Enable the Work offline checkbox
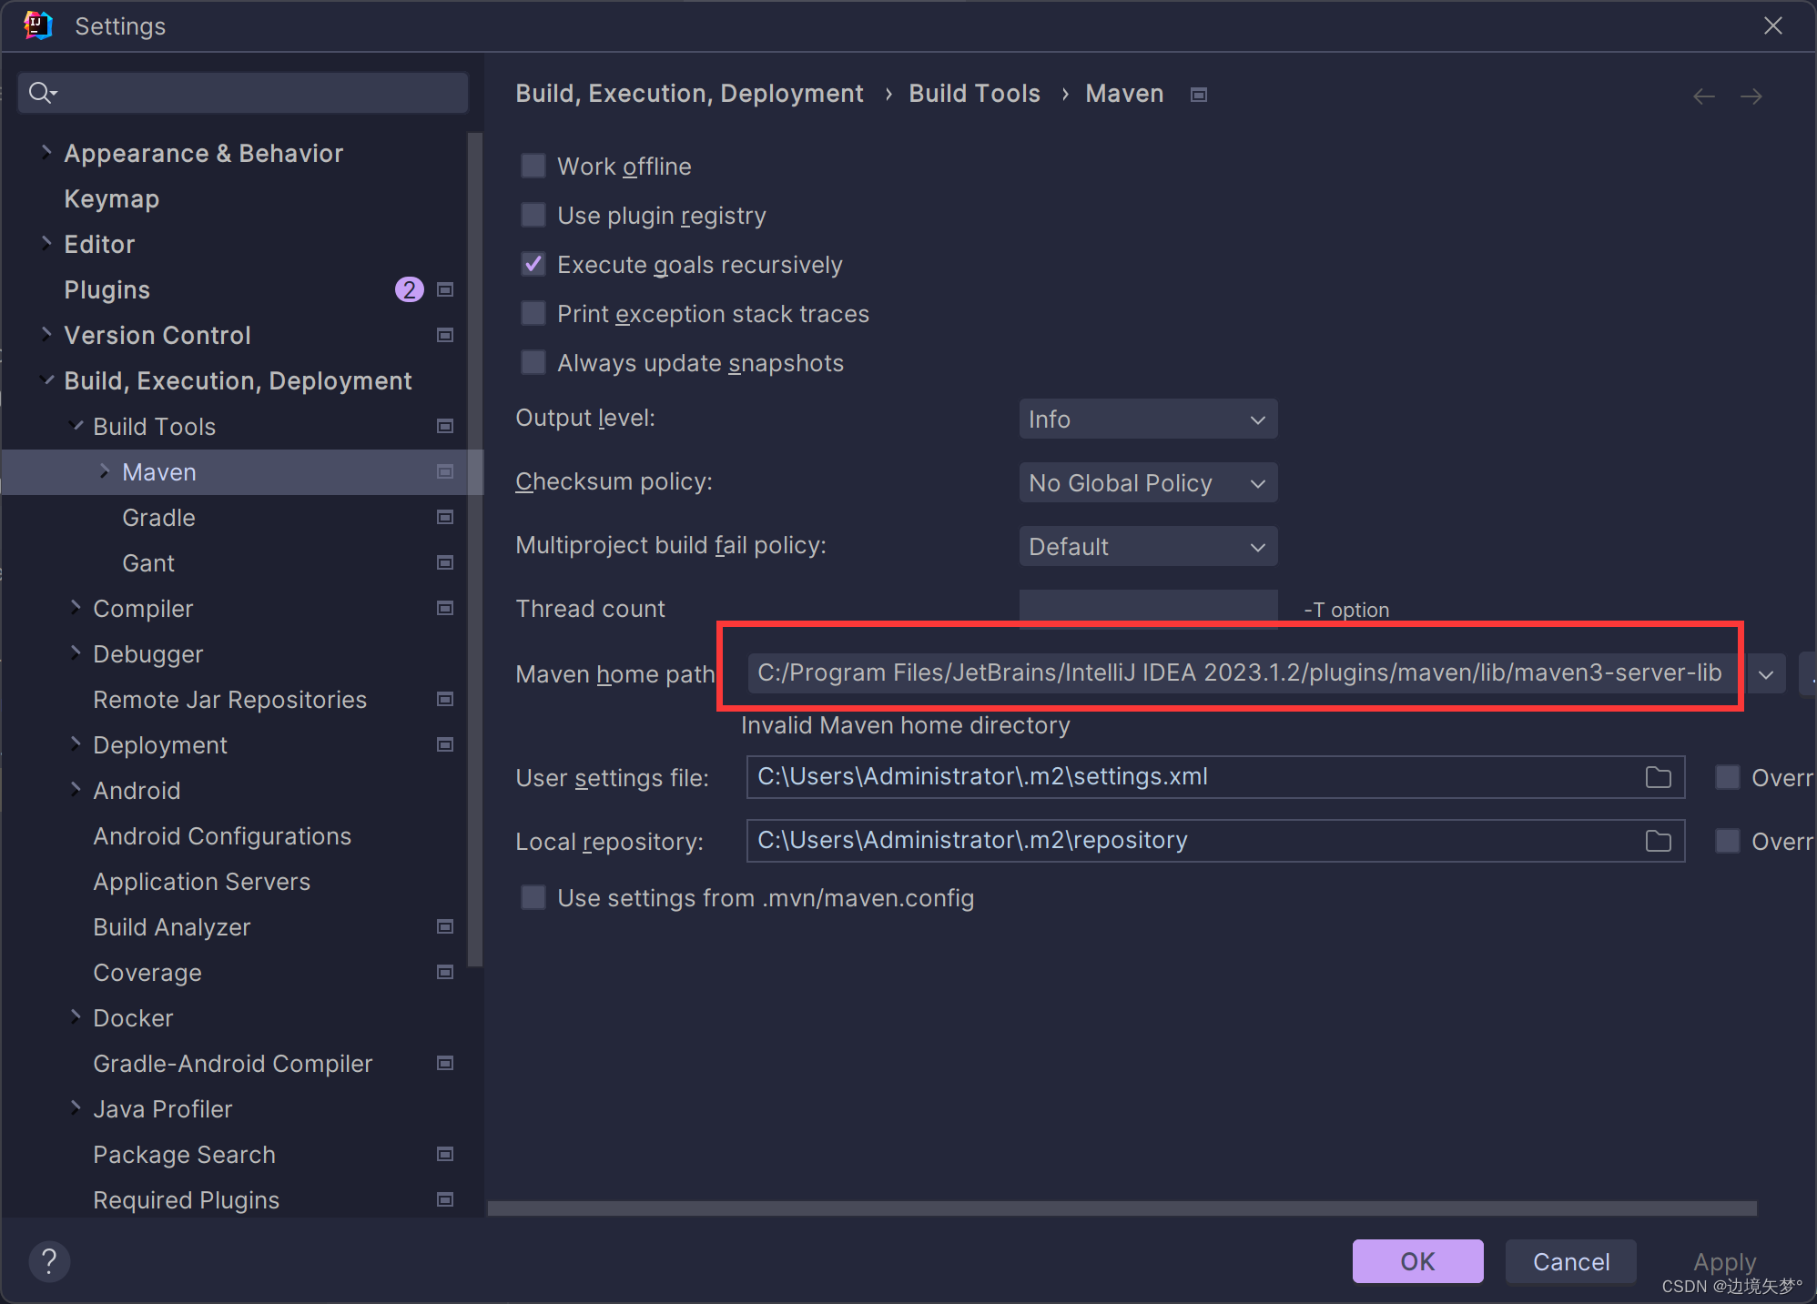This screenshot has height=1304, width=1817. [x=533, y=166]
